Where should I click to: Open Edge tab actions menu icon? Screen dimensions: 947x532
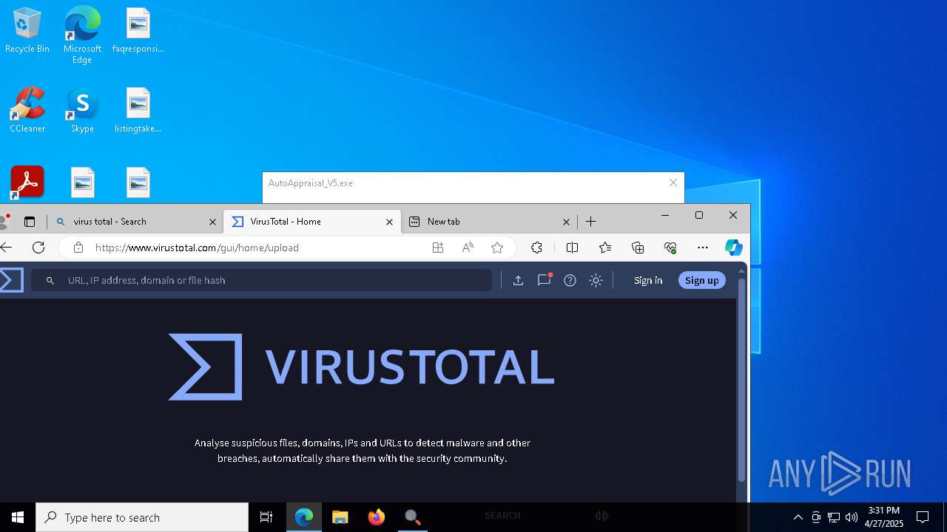pyautogui.click(x=30, y=222)
